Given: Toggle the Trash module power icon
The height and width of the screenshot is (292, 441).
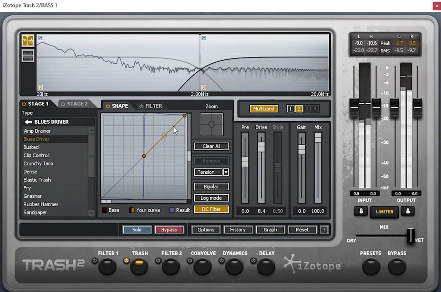Looking at the screenshot, I should click(126, 261).
